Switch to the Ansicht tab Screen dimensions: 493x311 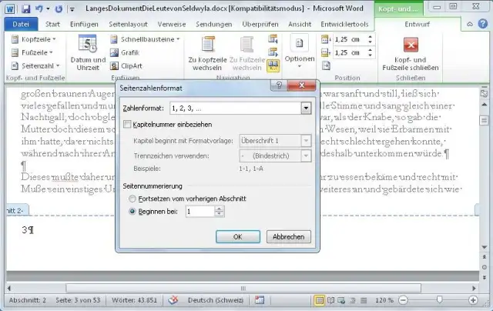[x=300, y=24]
